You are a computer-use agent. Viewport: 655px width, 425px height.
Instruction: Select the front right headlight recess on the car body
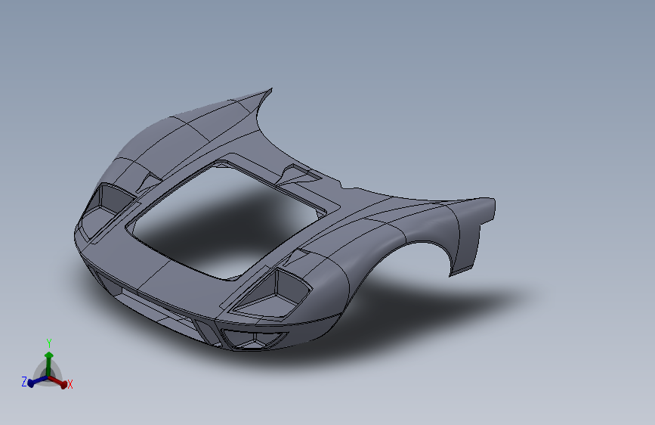[272, 293]
